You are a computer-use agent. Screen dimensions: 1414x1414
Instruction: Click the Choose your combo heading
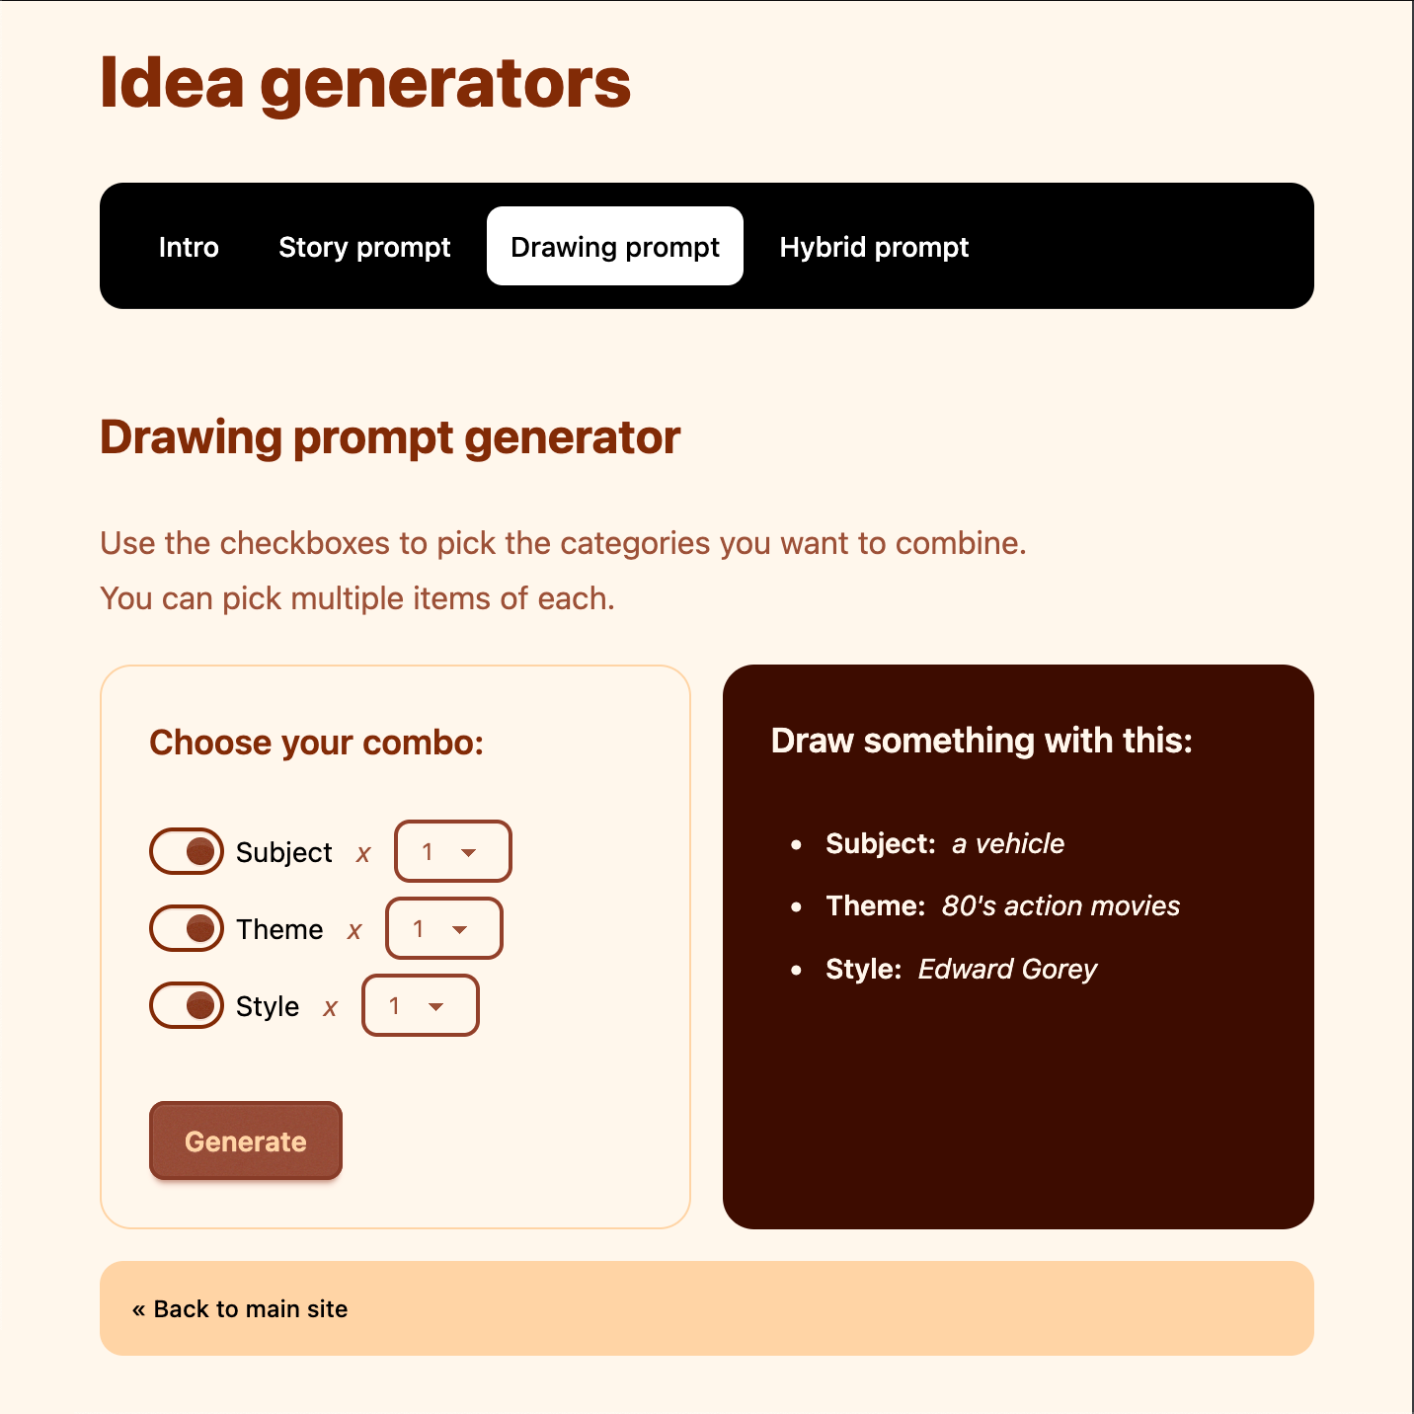click(x=316, y=742)
